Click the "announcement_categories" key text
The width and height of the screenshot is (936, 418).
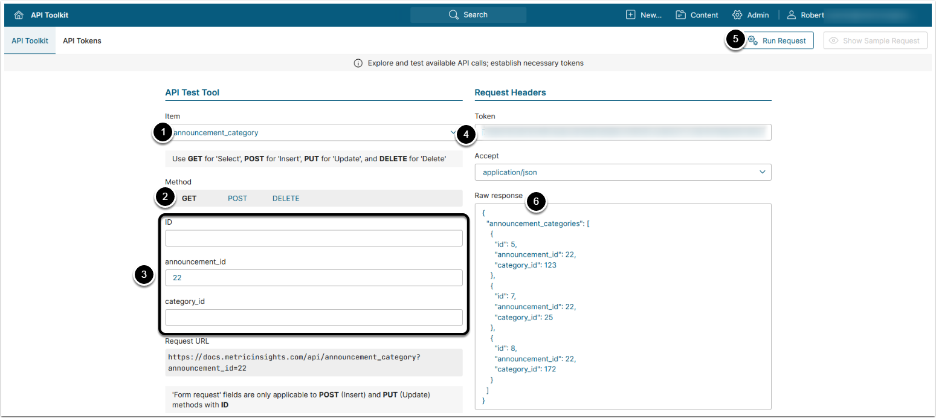(535, 223)
